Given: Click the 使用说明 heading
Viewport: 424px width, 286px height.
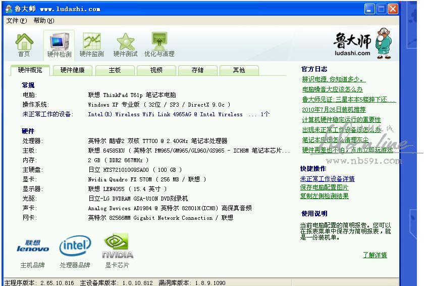Looking at the screenshot, I should 314,213.
